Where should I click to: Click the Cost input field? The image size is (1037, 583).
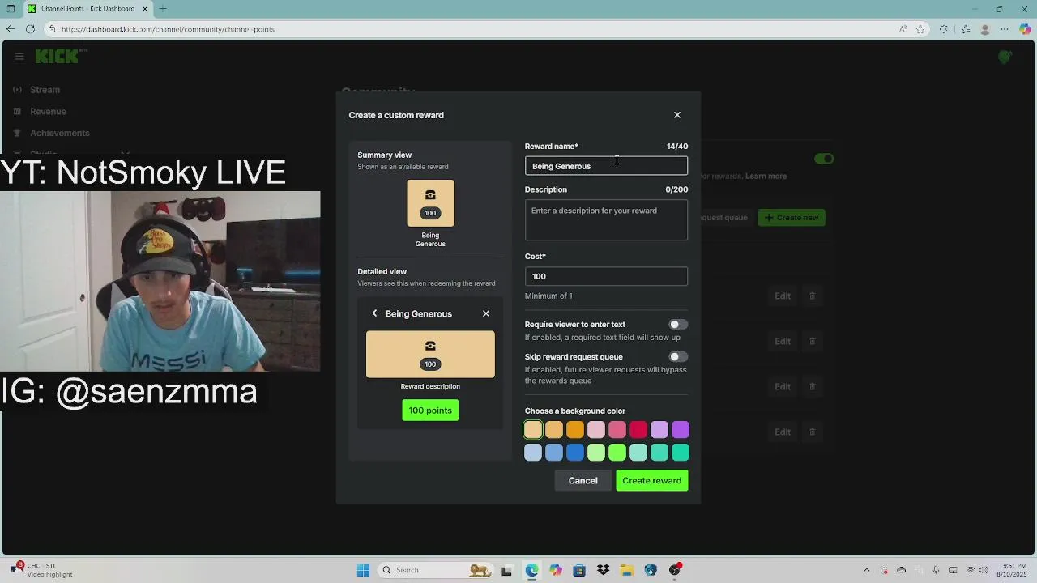click(606, 276)
